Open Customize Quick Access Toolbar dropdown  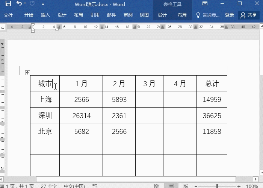[43, 4]
